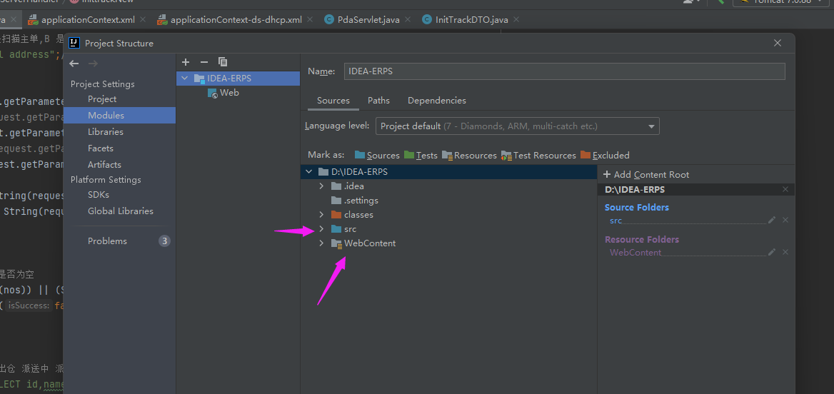Click the Problems count badge 3
Image resolution: width=834 pixels, height=394 pixels.
164,241
